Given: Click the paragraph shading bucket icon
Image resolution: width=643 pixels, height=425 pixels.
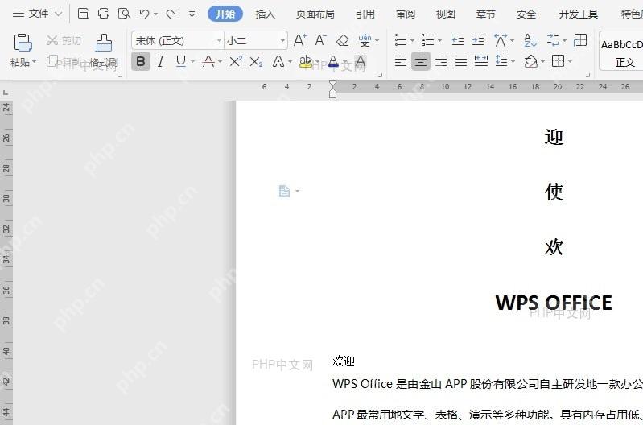Looking at the screenshot, I should (531, 61).
